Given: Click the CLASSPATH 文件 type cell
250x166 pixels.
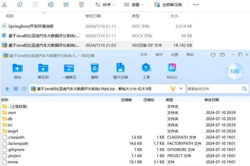Looking at the screenshot, I should (182, 137).
